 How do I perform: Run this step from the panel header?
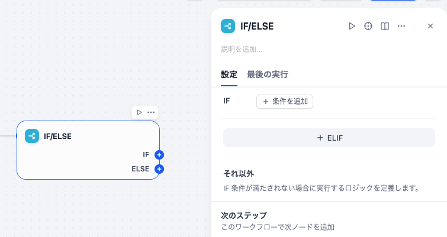[352, 26]
